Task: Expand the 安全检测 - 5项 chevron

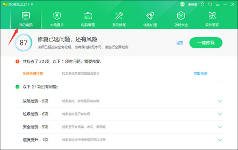Action: click(x=220, y=127)
